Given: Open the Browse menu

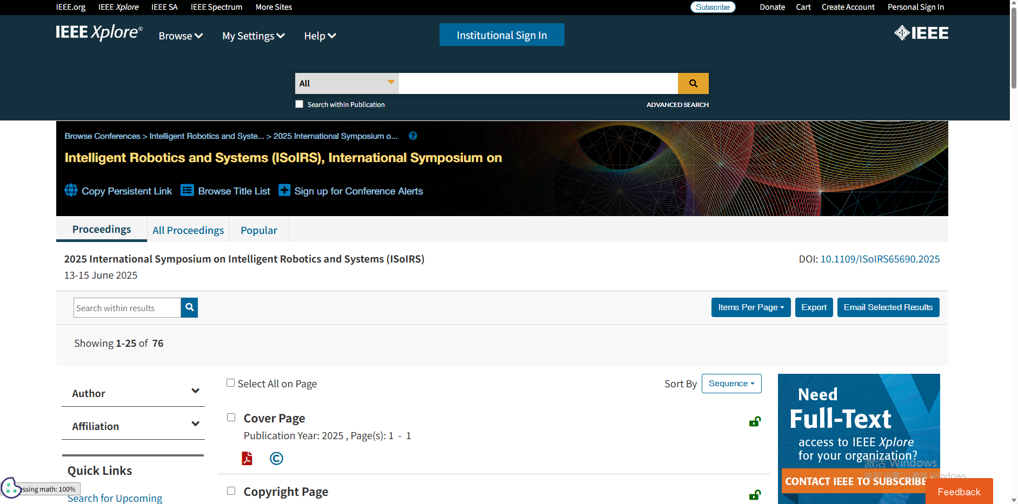Looking at the screenshot, I should (x=181, y=36).
